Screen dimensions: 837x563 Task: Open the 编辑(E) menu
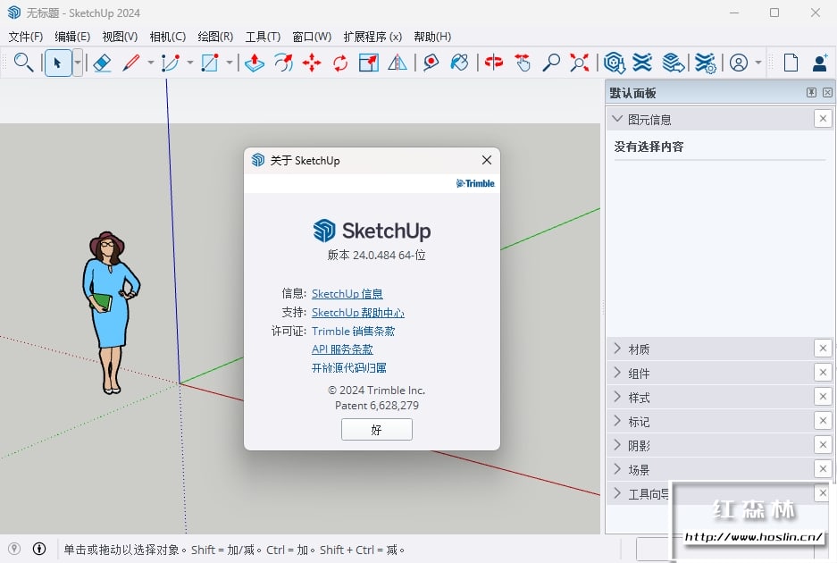click(72, 37)
